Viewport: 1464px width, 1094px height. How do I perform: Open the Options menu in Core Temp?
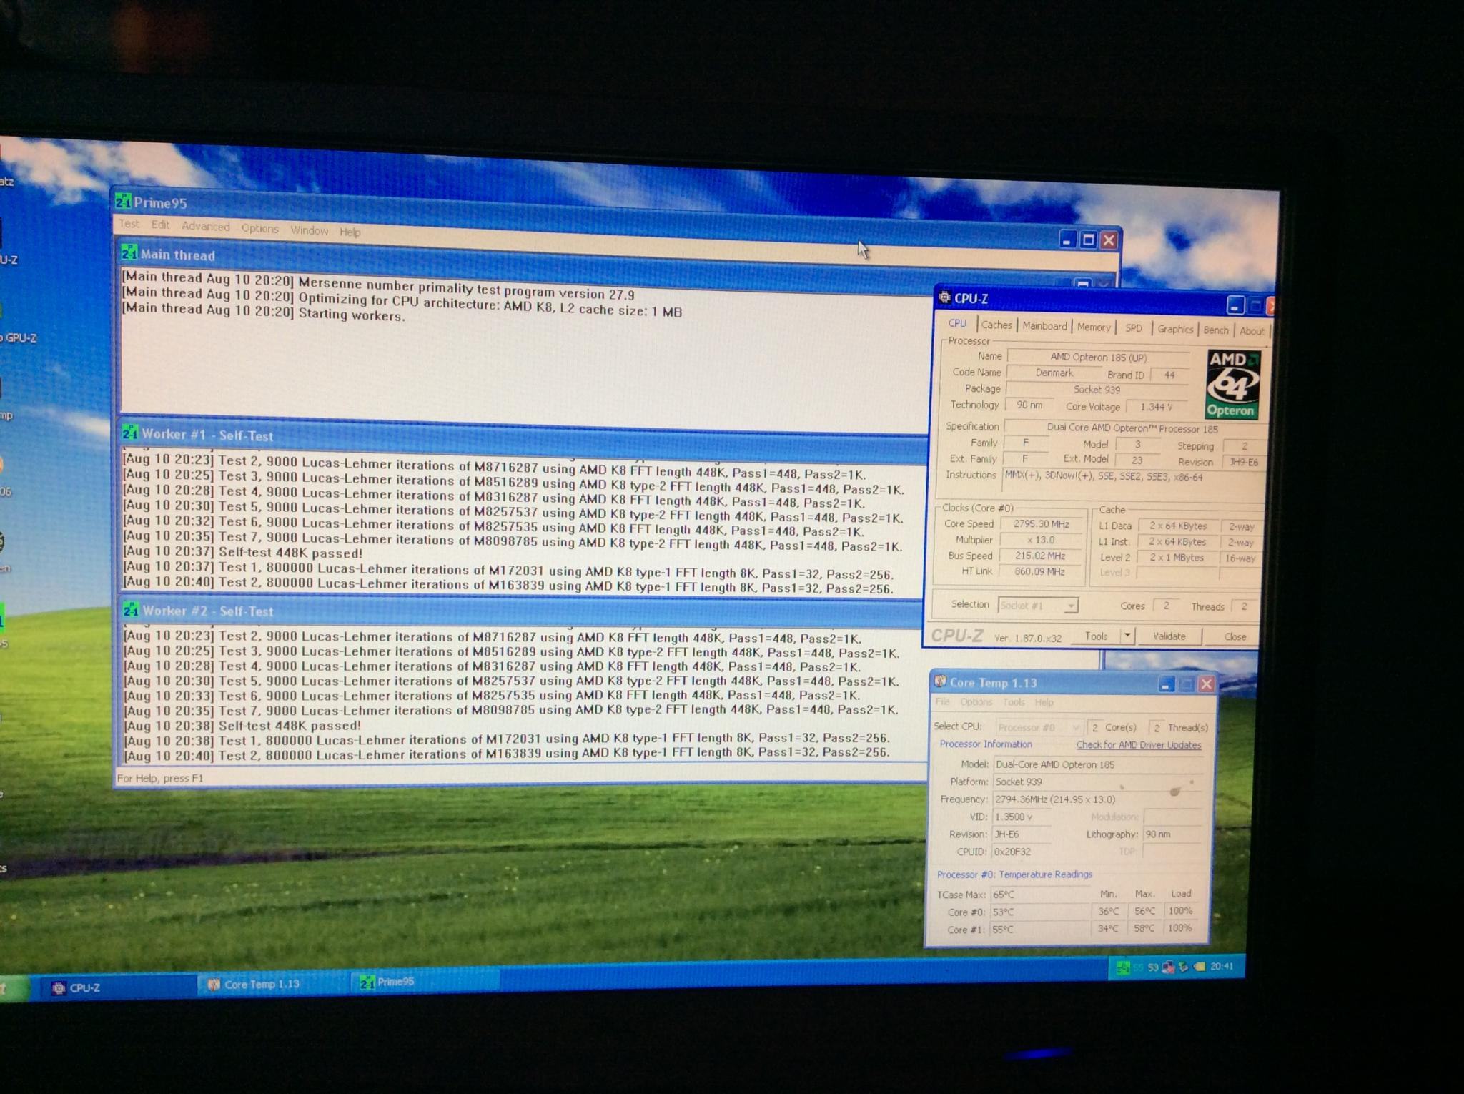976,702
